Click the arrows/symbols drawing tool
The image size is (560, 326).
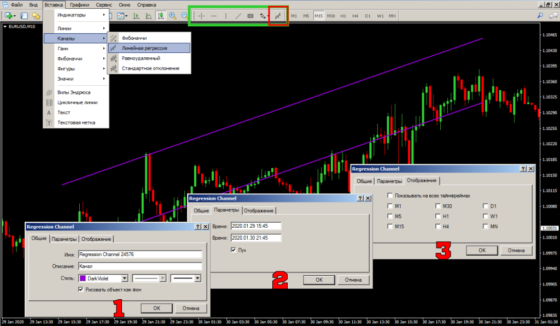coord(263,16)
